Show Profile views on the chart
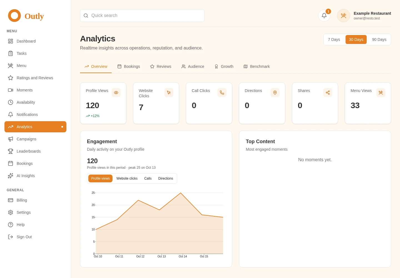 [x=100, y=178]
